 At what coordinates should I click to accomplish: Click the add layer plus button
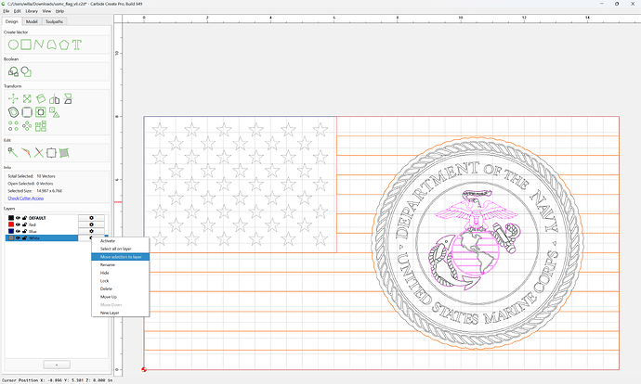[57, 365]
